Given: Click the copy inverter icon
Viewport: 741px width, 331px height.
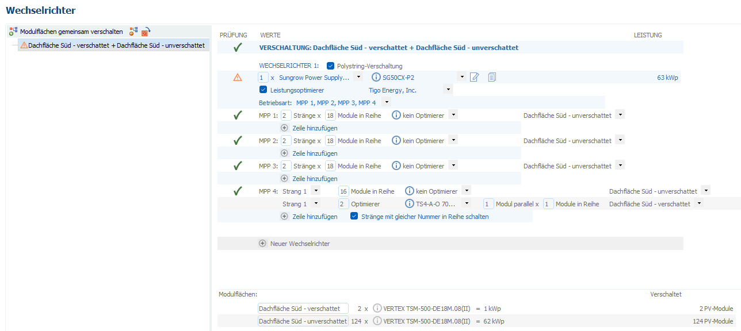Looking at the screenshot, I should tap(492, 77).
